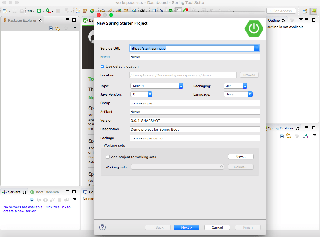Select the Spring perspective leaf icon
This screenshot has height=237, width=320.
click(314, 11)
